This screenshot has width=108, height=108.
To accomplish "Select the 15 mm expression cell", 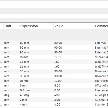I will click(x=36, y=57).
